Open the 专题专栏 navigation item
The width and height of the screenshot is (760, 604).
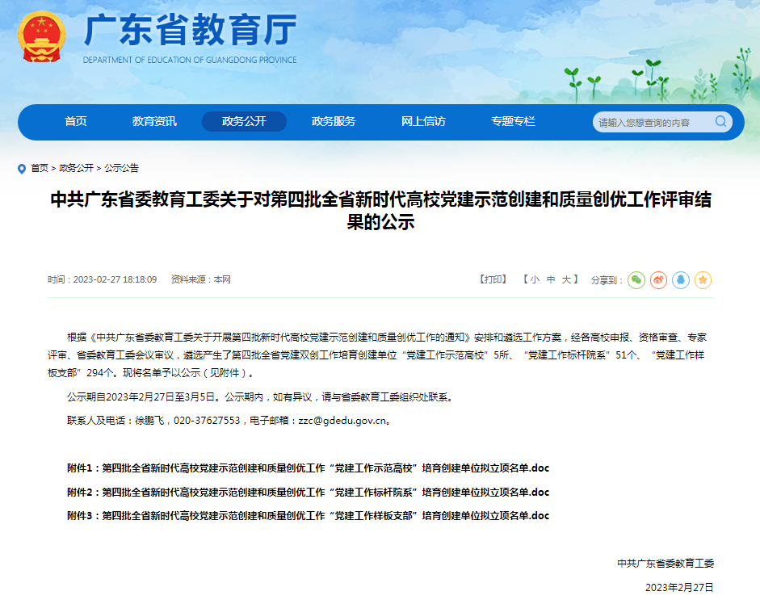(513, 122)
